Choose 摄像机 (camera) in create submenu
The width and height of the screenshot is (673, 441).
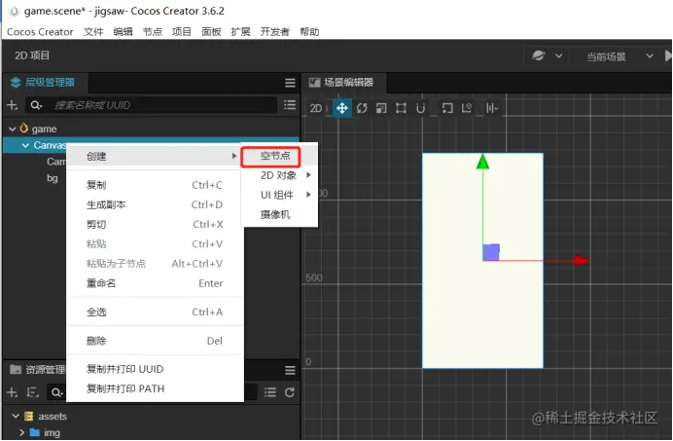click(279, 214)
